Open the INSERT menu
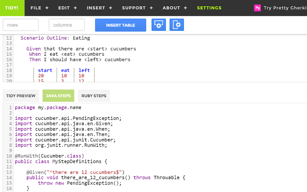This screenshot has height=192, width=307. (96, 8)
